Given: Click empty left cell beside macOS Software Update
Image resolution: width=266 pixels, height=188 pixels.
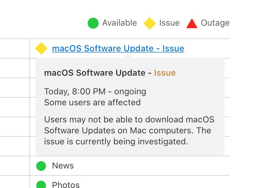Looking at the screenshot, I should (15, 49).
